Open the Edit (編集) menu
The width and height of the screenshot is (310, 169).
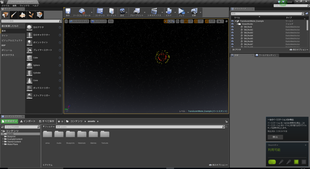[x=15, y=5]
